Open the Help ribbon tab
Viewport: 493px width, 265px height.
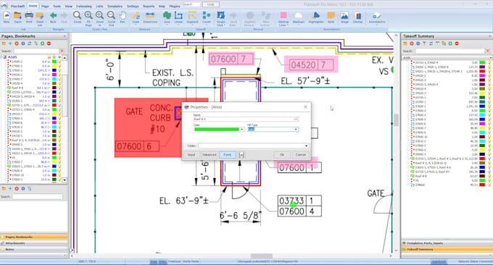coord(162,6)
